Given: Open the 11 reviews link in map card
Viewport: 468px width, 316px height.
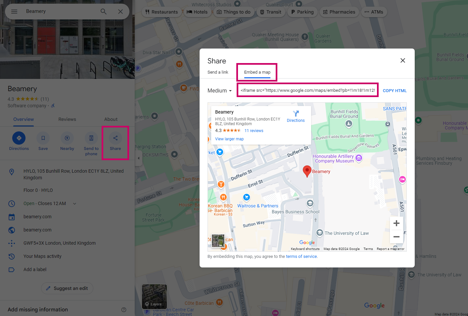Looking at the screenshot, I should (x=254, y=131).
